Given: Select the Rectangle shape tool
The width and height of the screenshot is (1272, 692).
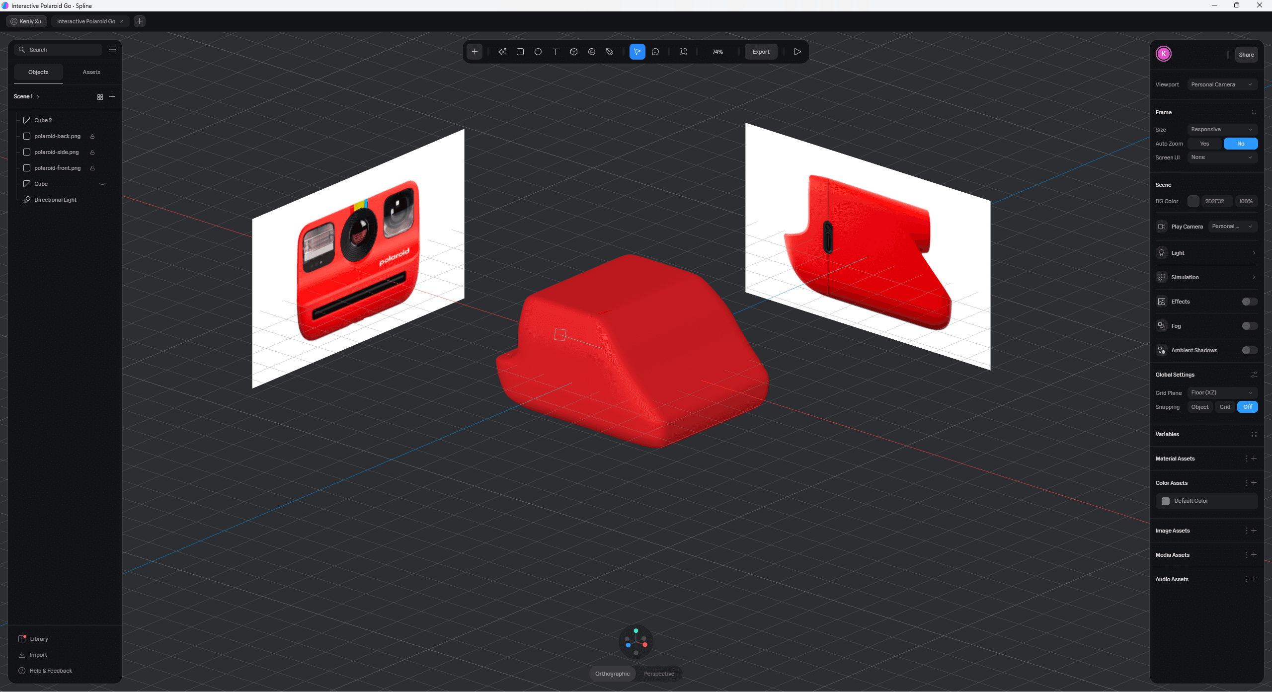Looking at the screenshot, I should [520, 52].
